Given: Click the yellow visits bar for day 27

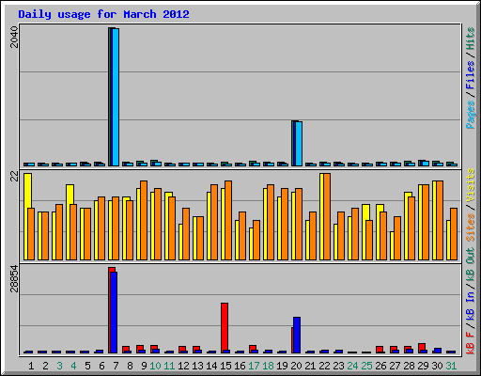Looking at the screenshot, I should (x=392, y=245).
